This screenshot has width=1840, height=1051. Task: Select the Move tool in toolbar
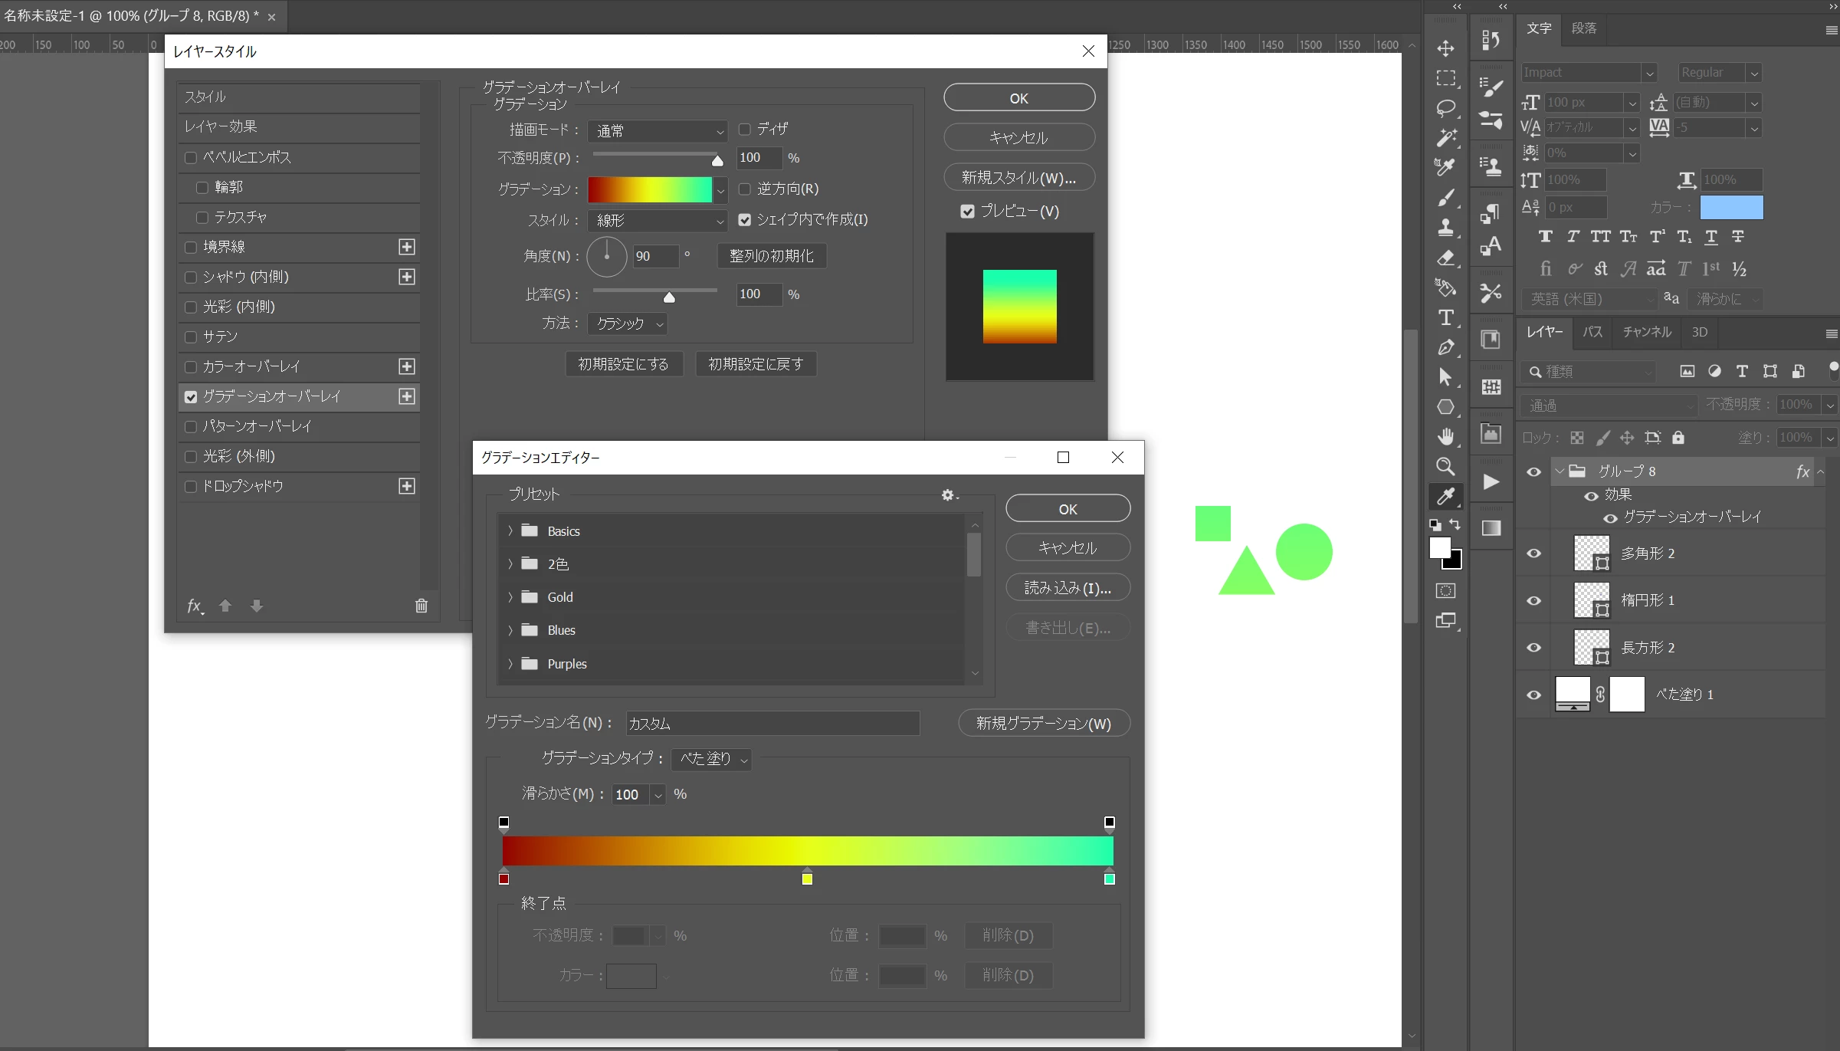1445,48
